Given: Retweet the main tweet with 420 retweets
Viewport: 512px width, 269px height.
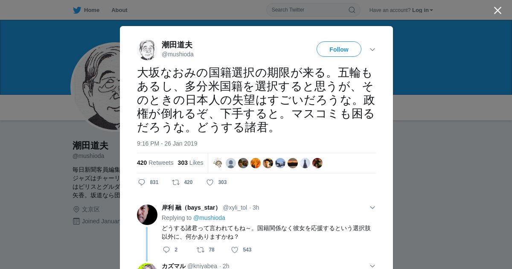Looking at the screenshot, I should click(175, 182).
